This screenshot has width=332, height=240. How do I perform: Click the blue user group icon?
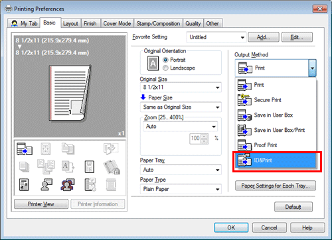click(x=68, y=185)
